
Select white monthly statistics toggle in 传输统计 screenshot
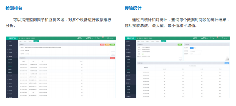click(195, 48)
